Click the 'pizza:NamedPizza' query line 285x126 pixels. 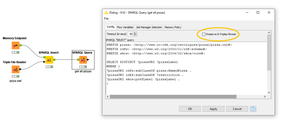click(x=149, y=71)
